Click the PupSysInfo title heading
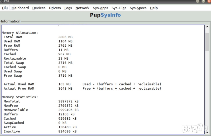 click(105, 15)
